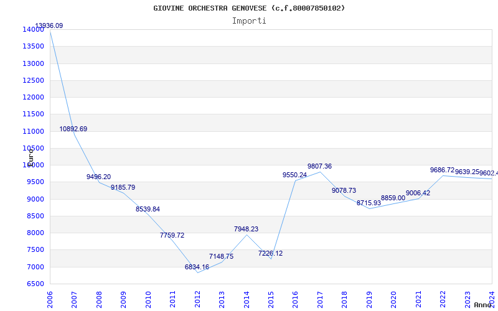Click the value 9185.79
Viewport: 498px width, 311px height.
(123, 187)
